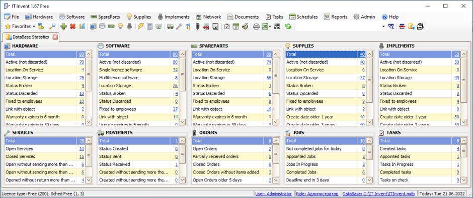Select Tasks row Completed tasks

(419, 172)
